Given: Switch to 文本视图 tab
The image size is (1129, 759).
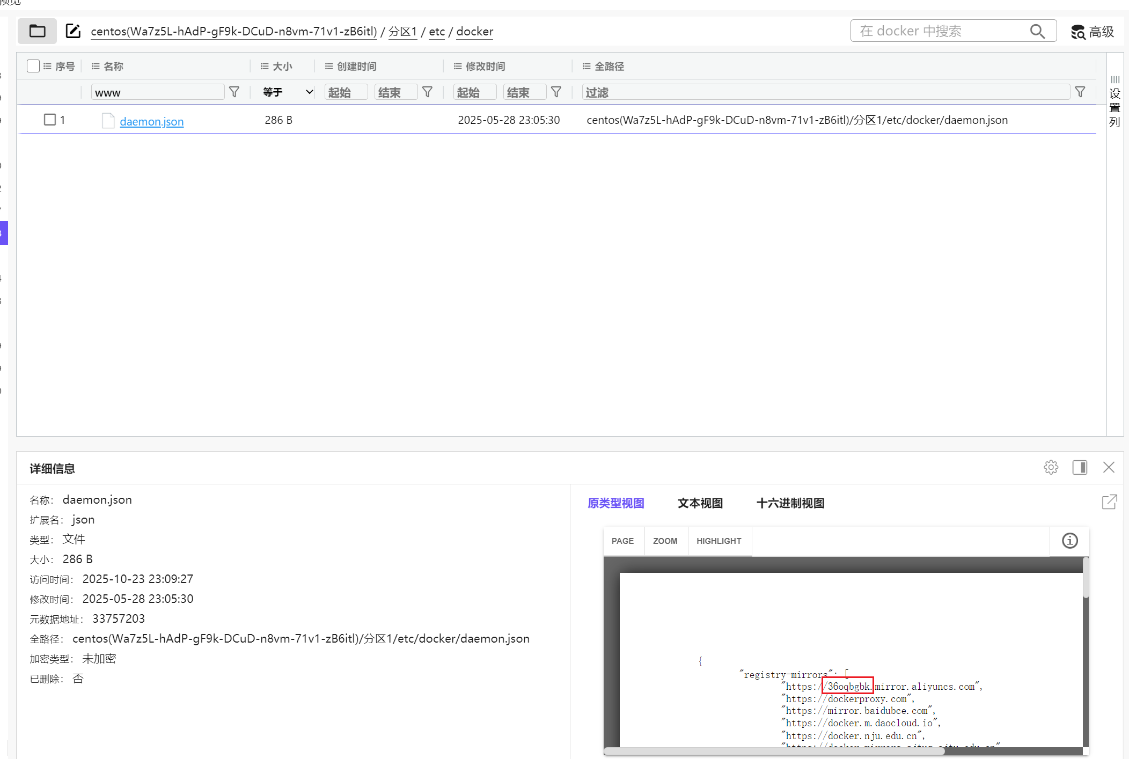Looking at the screenshot, I should pos(700,503).
